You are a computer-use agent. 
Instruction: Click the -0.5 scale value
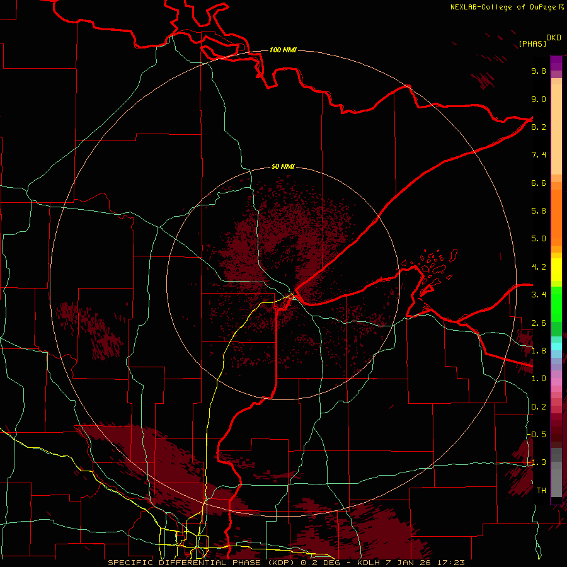point(537,434)
